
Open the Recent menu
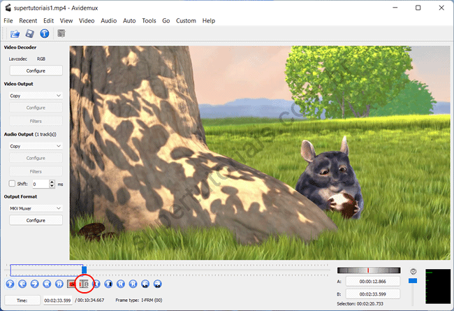coord(28,21)
